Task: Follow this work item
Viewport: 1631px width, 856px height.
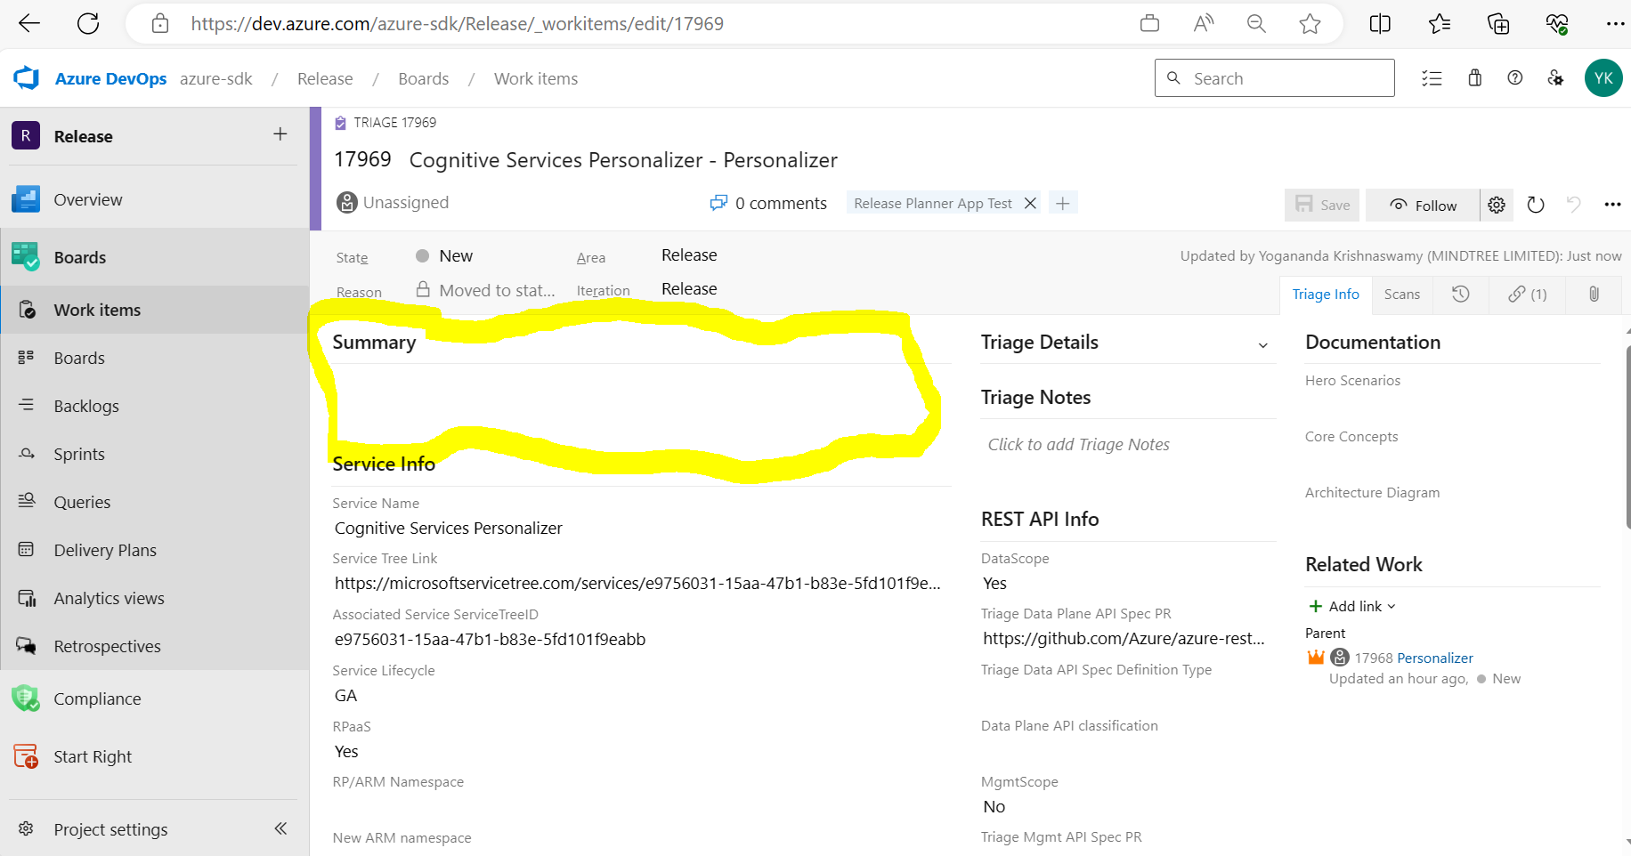Action: pyautogui.click(x=1421, y=205)
